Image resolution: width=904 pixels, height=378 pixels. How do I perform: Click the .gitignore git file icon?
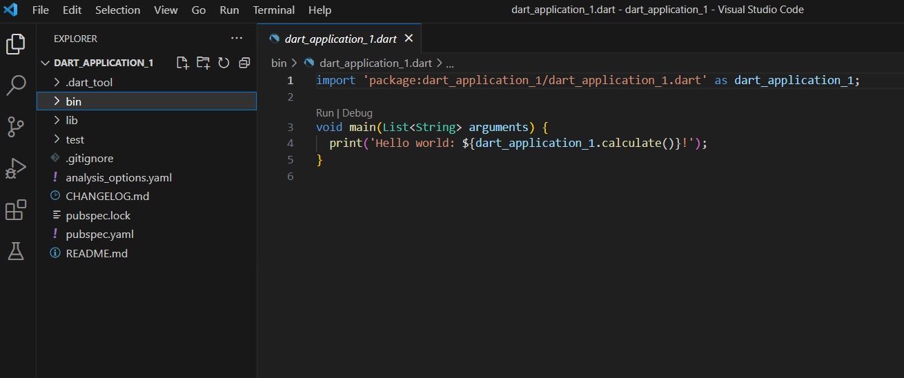(55, 158)
